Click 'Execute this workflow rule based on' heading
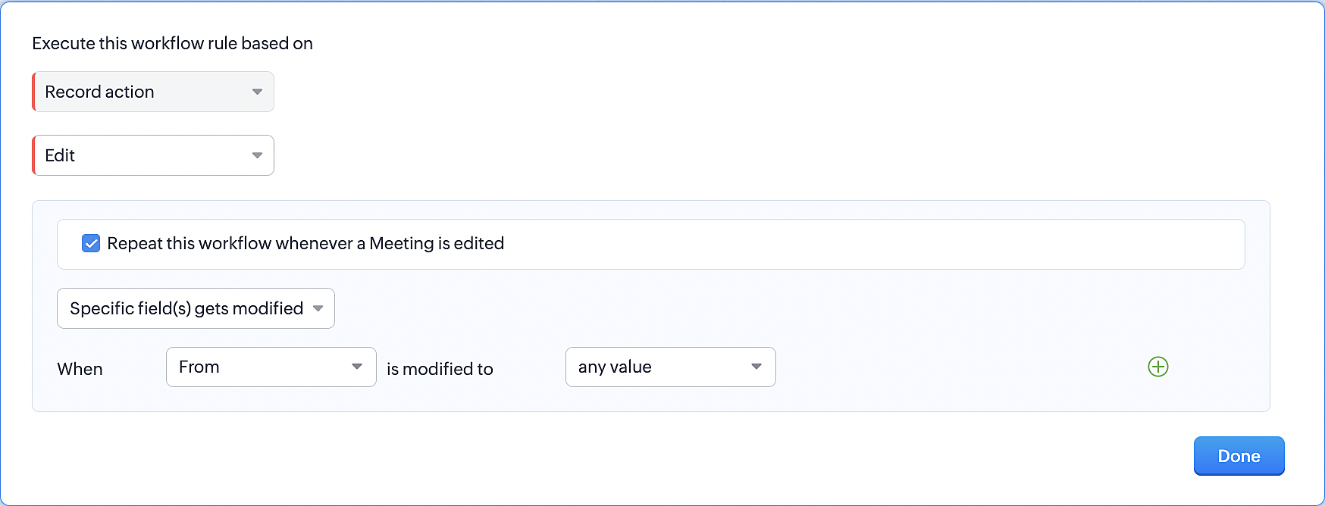Image resolution: width=1325 pixels, height=506 pixels. (x=172, y=43)
